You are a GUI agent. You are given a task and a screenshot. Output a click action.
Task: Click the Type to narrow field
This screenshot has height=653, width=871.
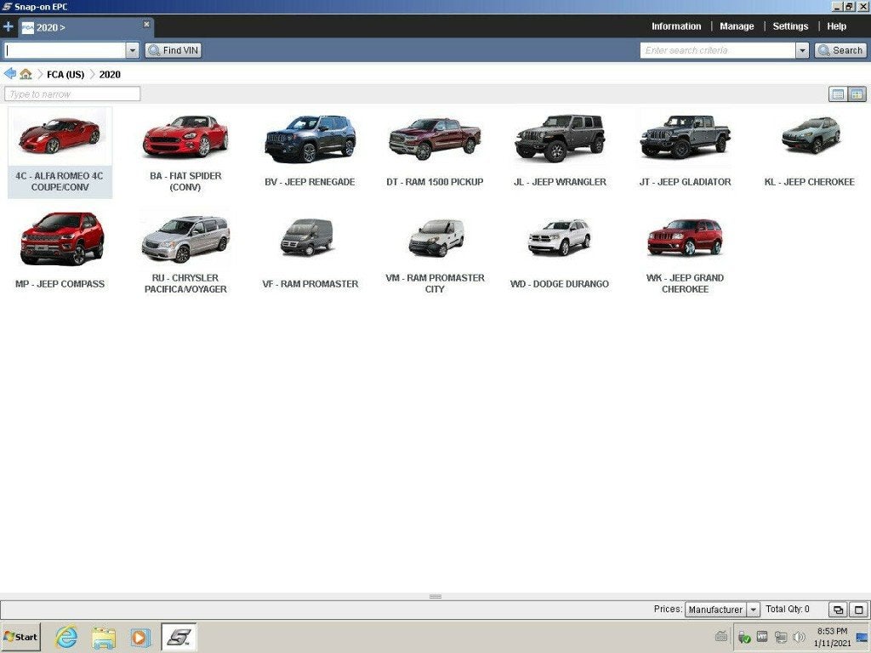72,94
